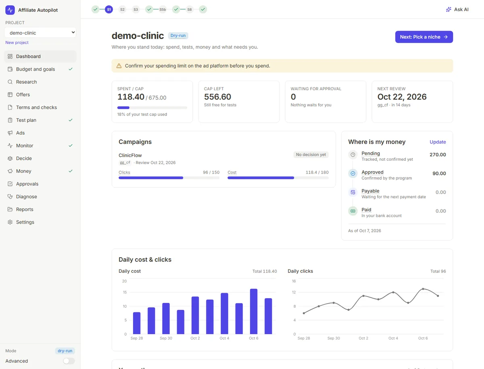This screenshot has width=484, height=369.
Task: Open Settings from the sidebar
Action: pyautogui.click(x=40, y=222)
